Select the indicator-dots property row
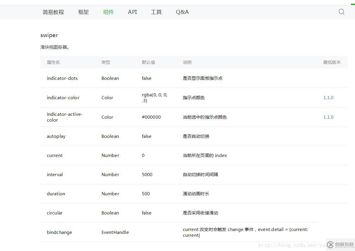This screenshot has height=251, width=355. pyautogui.click(x=62, y=78)
